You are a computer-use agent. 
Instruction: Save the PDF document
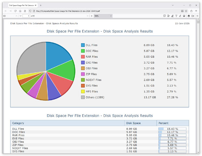point(193,16)
